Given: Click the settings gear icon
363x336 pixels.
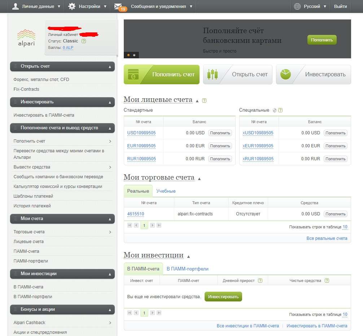Looking at the screenshot, I should point(72,6).
